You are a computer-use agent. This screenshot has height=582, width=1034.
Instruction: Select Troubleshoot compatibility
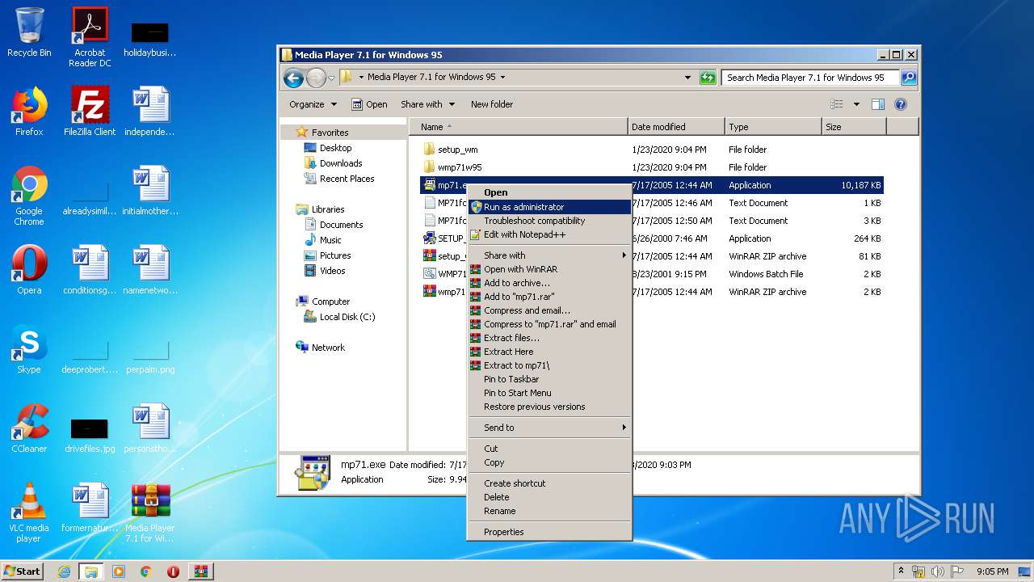click(549, 221)
